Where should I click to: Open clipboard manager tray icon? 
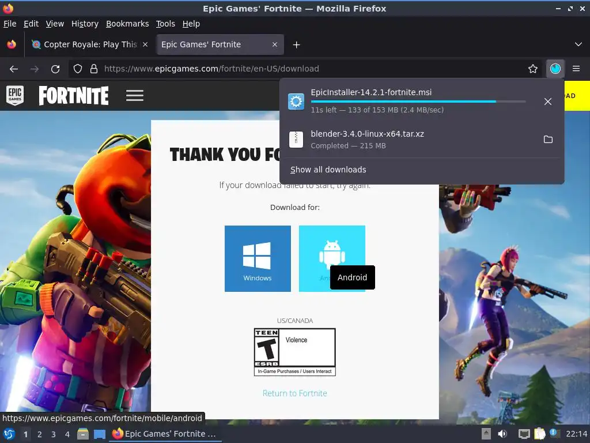[539, 434]
